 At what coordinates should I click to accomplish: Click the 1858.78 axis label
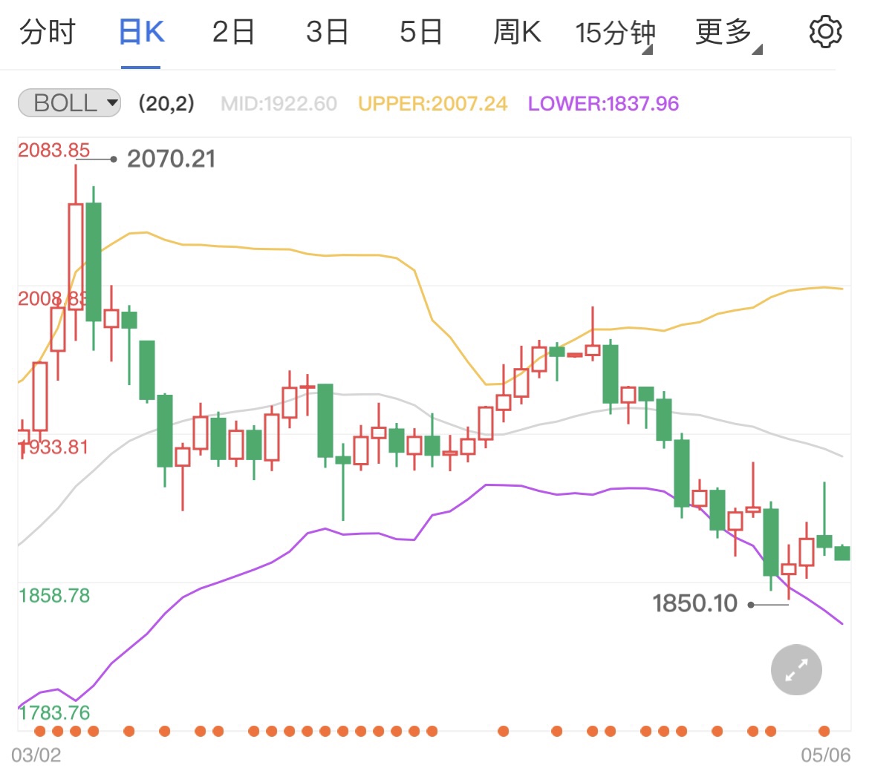tap(53, 596)
